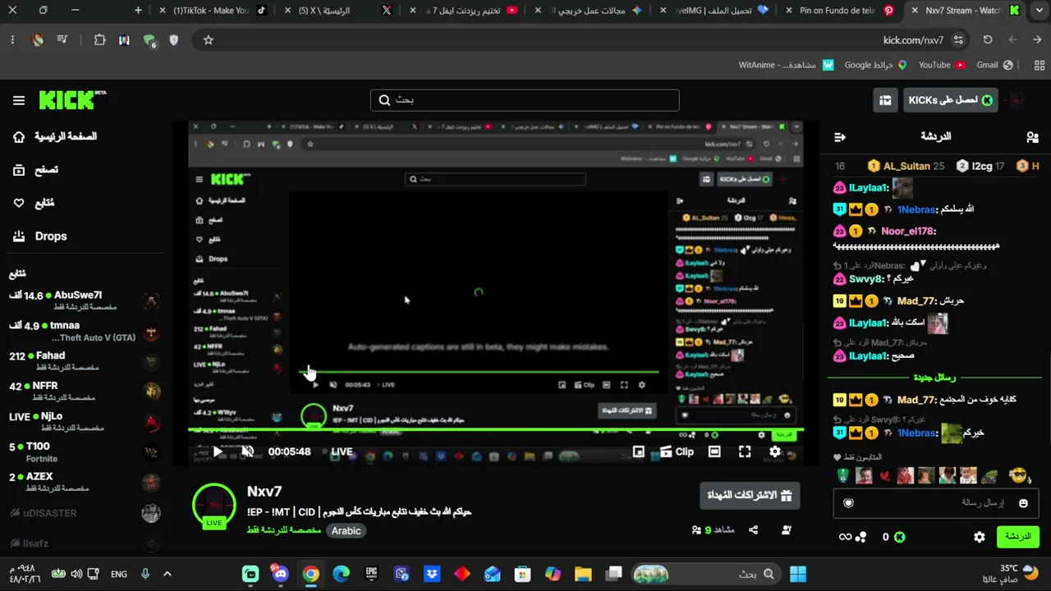Open the Nxv7 channel avatar
The width and height of the screenshot is (1051, 591).
(x=214, y=506)
